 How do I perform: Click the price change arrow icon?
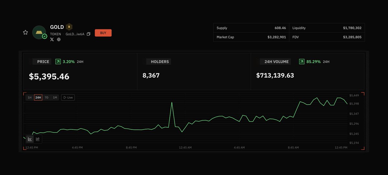(58, 62)
